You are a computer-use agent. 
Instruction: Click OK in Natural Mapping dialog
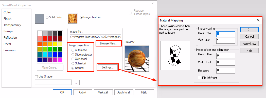click(x=249, y=30)
